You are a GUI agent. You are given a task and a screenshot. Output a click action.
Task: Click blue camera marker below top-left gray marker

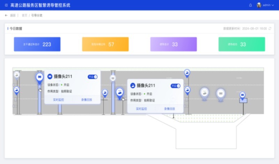pyautogui.click(x=16, y=90)
